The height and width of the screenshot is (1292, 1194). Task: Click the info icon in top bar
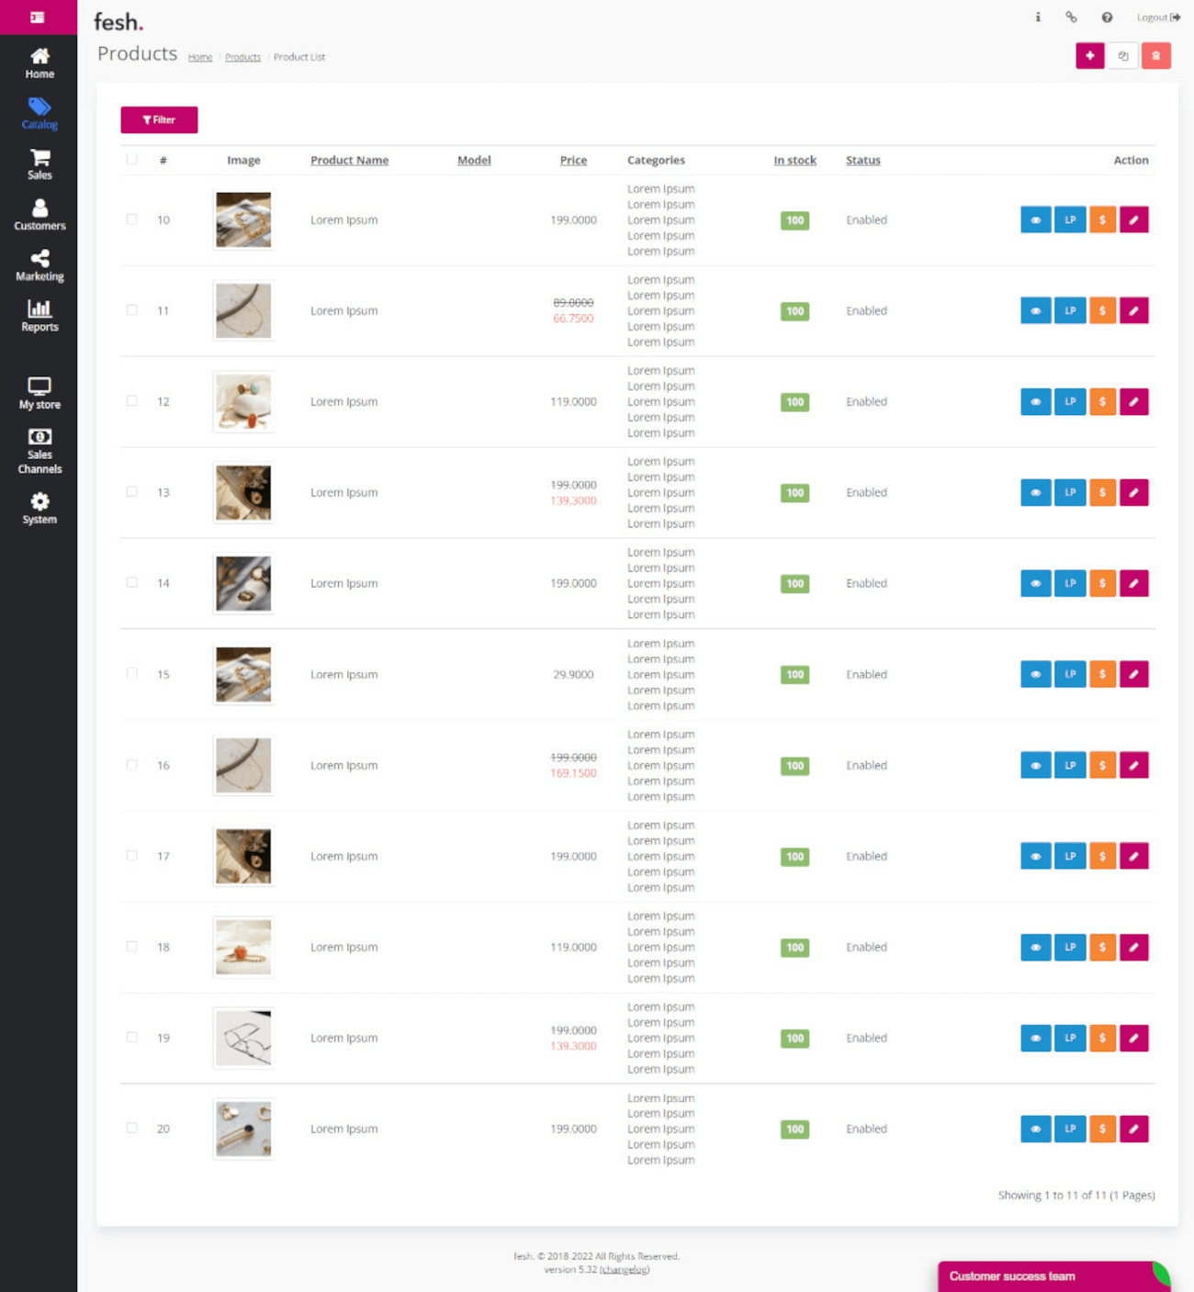point(1038,17)
